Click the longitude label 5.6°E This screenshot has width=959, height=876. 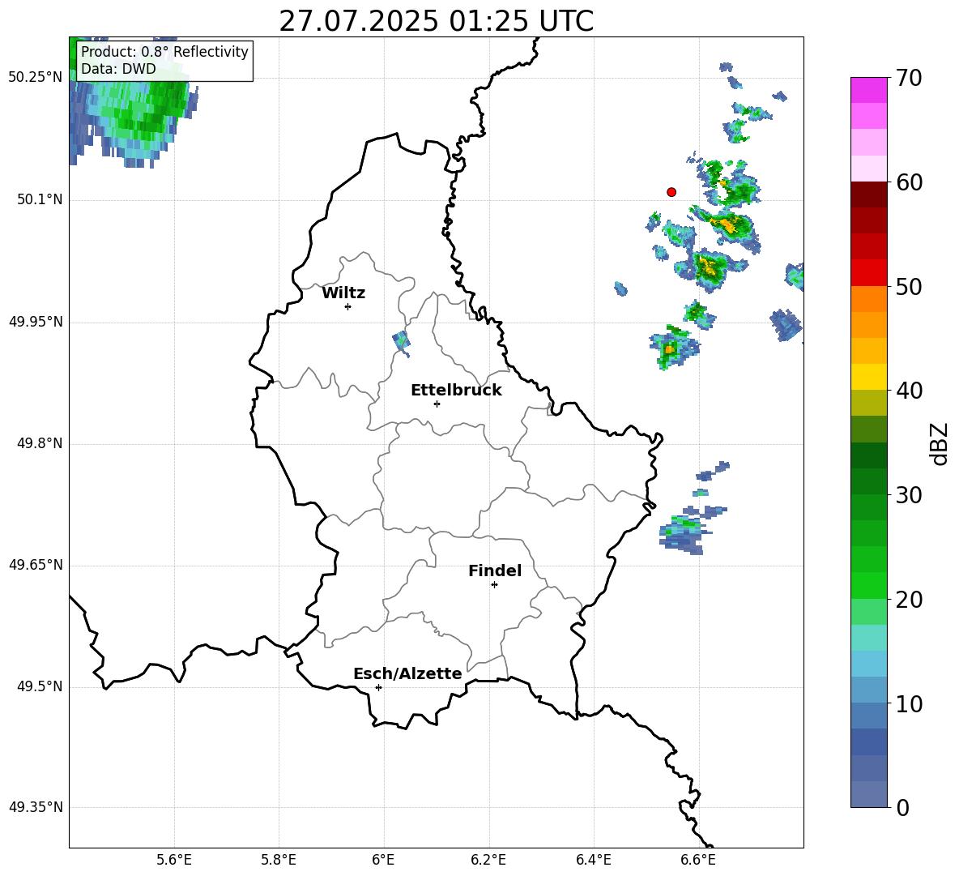point(174,860)
